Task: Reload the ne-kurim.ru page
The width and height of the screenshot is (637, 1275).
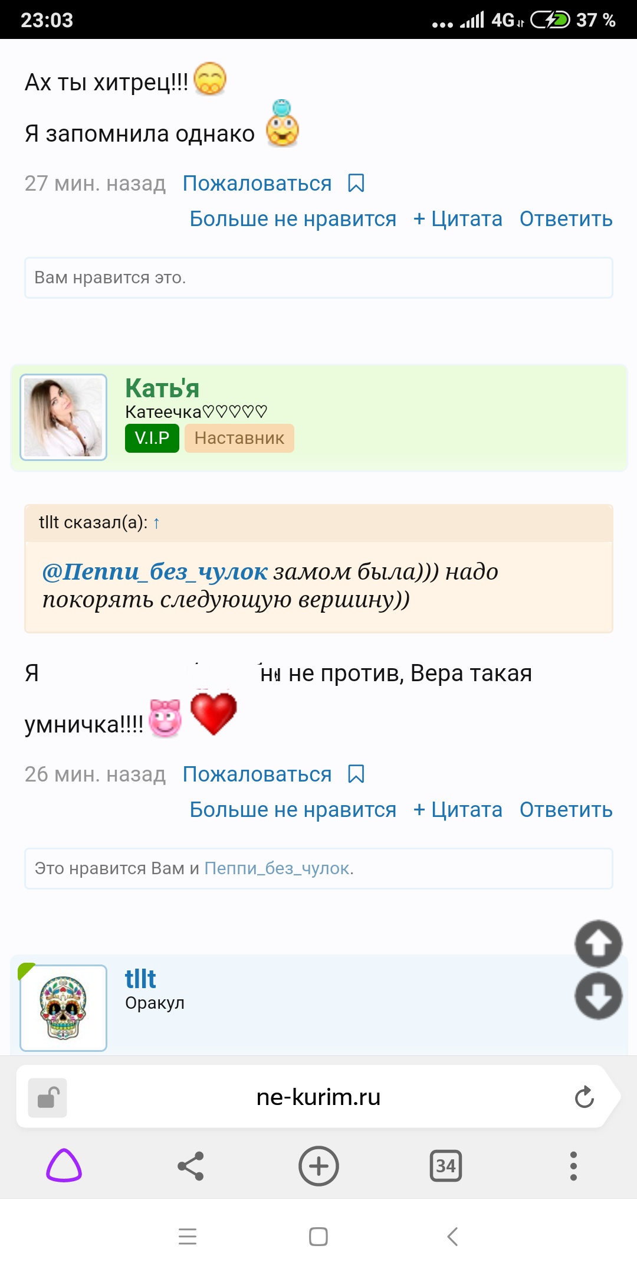Action: [584, 1097]
